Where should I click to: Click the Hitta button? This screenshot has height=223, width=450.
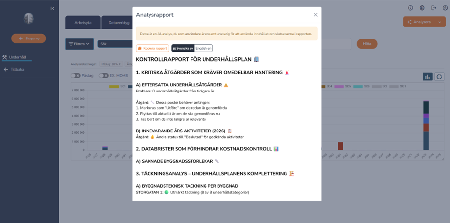(367, 44)
